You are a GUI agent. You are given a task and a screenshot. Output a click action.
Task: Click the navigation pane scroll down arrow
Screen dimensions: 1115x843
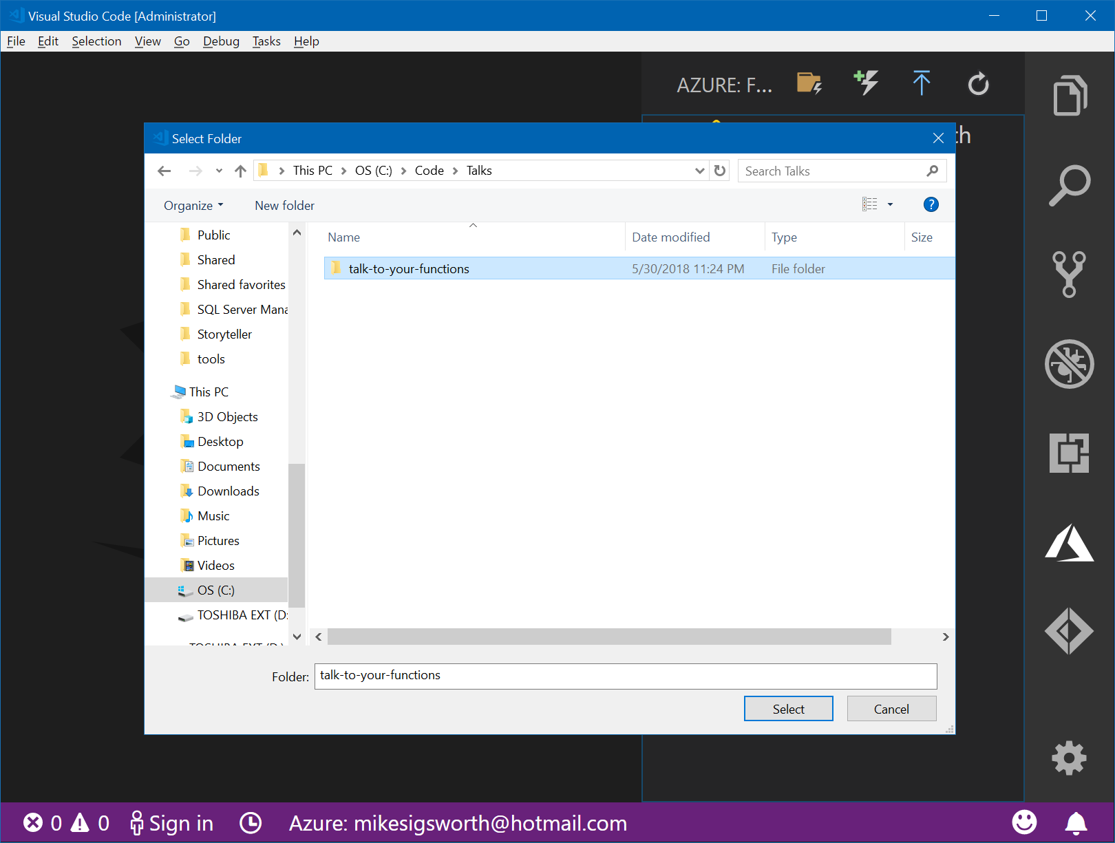(297, 637)
